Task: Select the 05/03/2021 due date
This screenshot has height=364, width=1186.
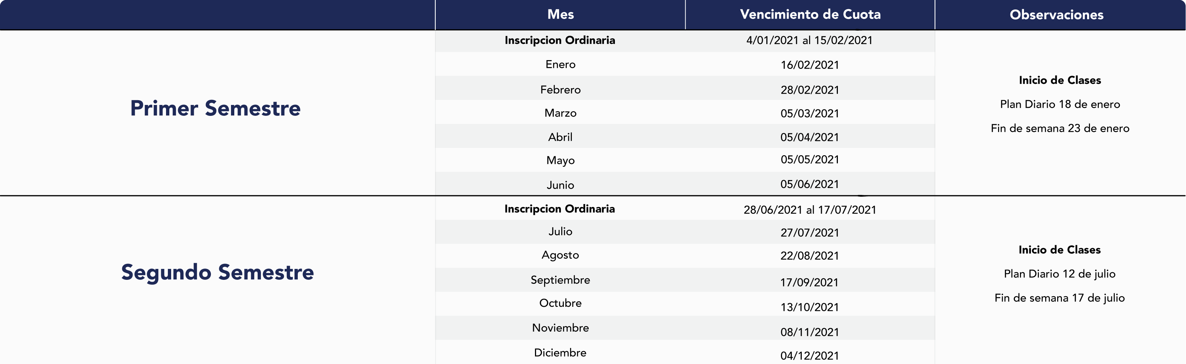Action: click(x=810, y=114)
